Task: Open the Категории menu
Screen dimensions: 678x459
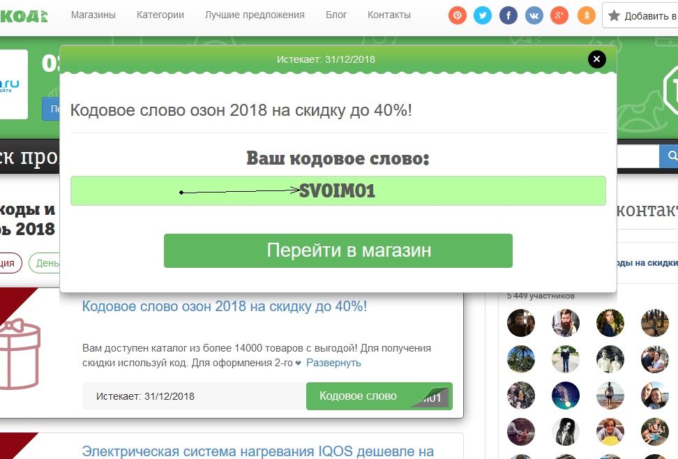Action: tap(160, 15)
